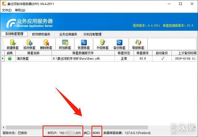
Task: Minimize the ERP server window
Action: click(169, 4)
